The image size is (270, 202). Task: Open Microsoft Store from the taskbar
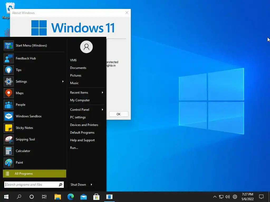pyautogui.click(x=97, y=197)
